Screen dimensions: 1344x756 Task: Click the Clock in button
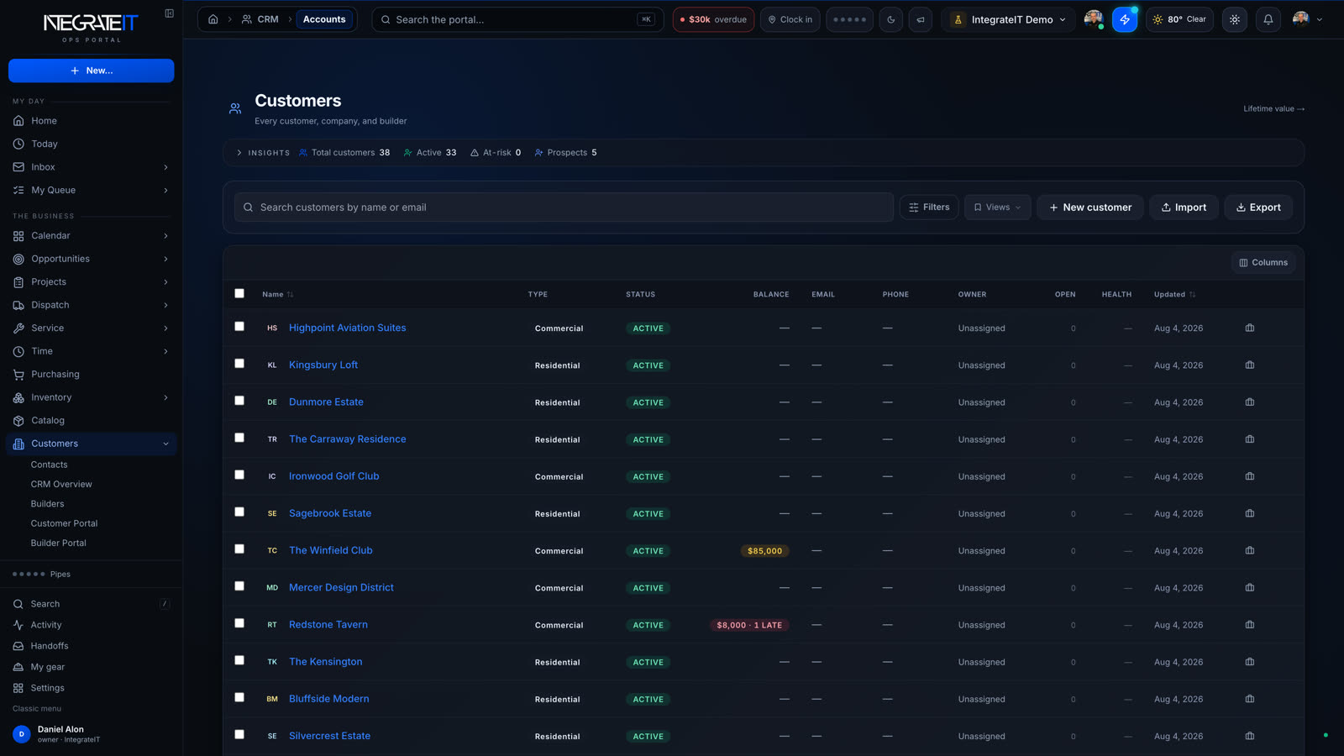[790, 19]
